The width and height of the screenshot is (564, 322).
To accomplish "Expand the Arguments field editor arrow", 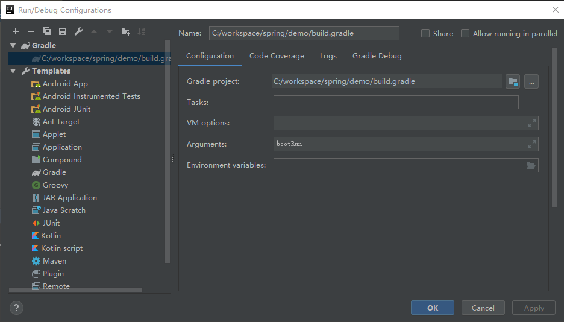I will tap(531, 144).
